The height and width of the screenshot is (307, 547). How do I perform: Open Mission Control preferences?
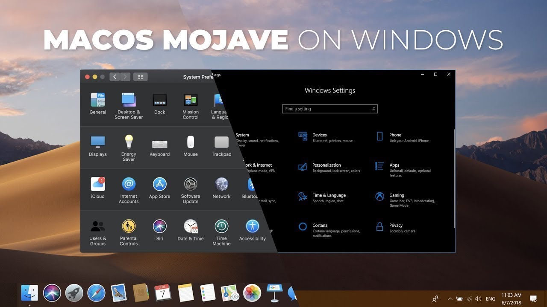(x=191, y=106)
